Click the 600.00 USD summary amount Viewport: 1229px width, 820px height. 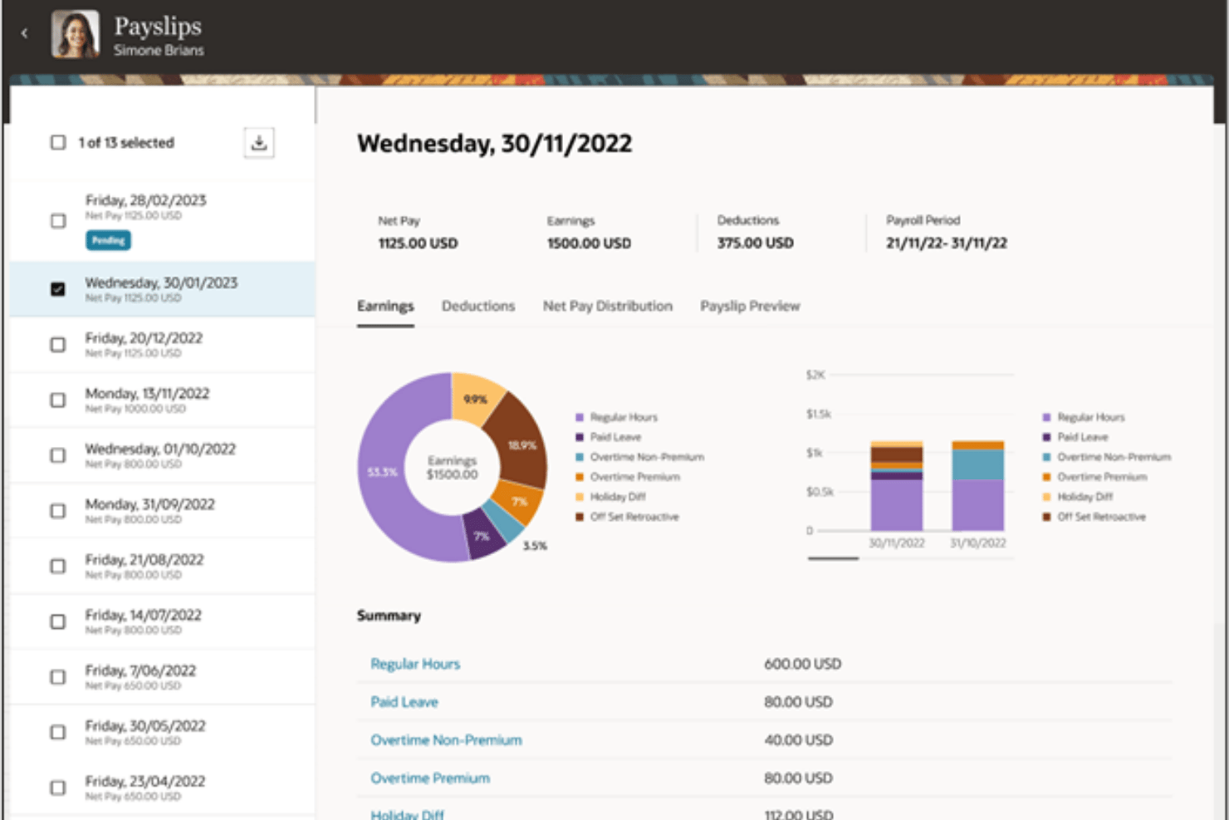click(802, 664)
